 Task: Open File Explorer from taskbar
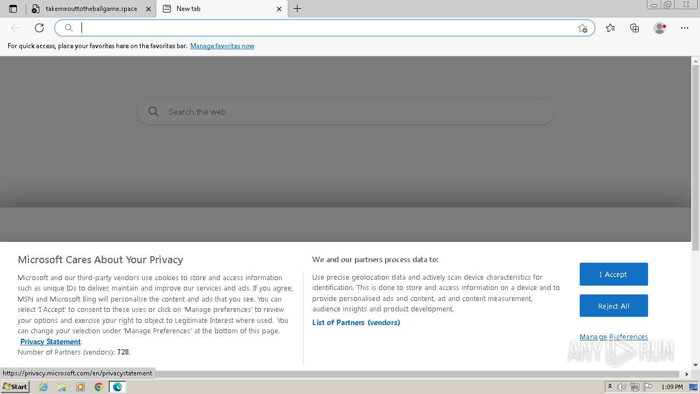pos(62,387)
